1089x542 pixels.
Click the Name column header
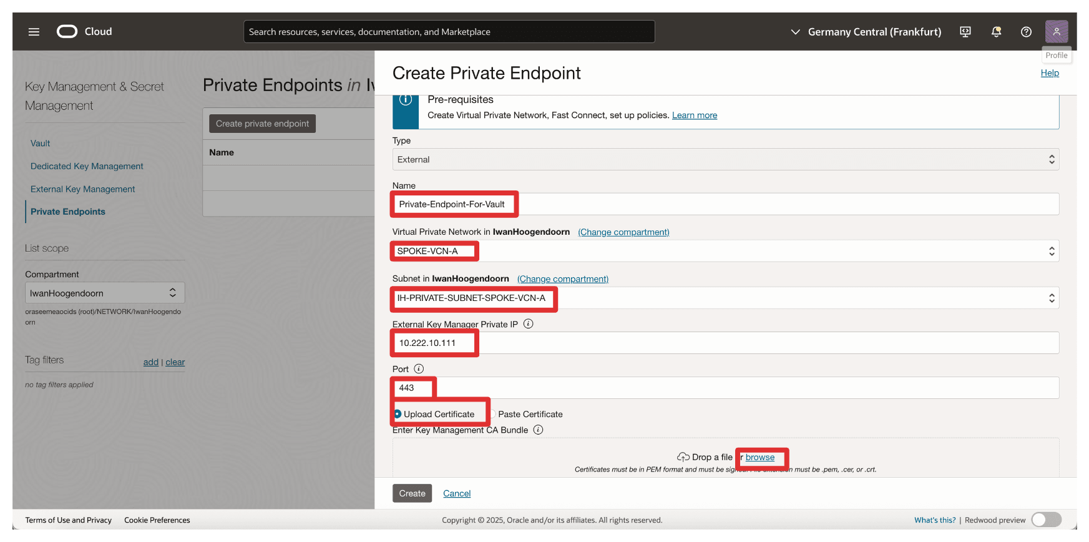[x=222, y=152]
